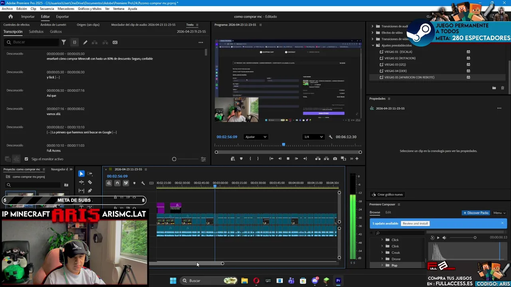Select the Pen tool
The height and width of the screenshot is (287, 511).
point(90,191)
